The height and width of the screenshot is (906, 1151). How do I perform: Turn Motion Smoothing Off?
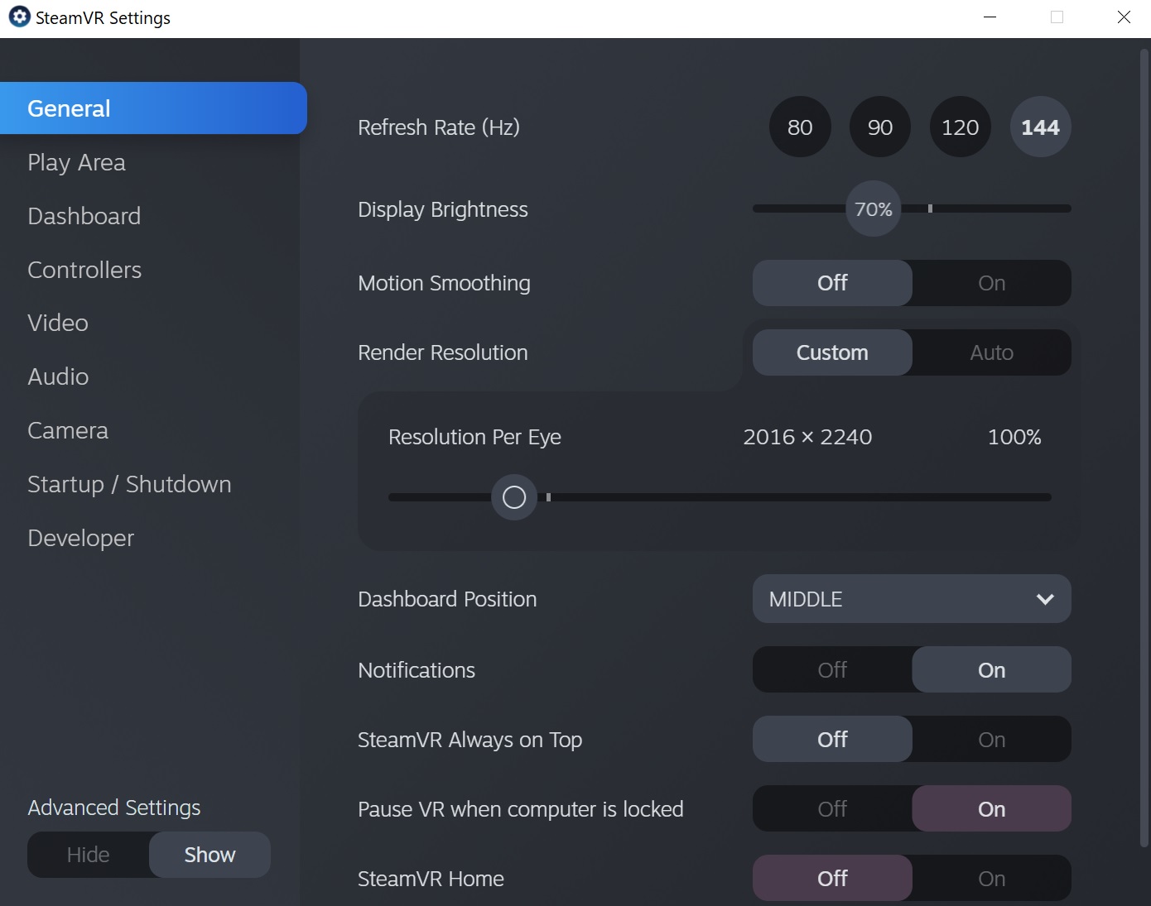point(832,283)
